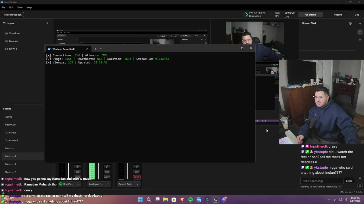Toggle link on the Analogue 1 channel

[x=107, y=167]
